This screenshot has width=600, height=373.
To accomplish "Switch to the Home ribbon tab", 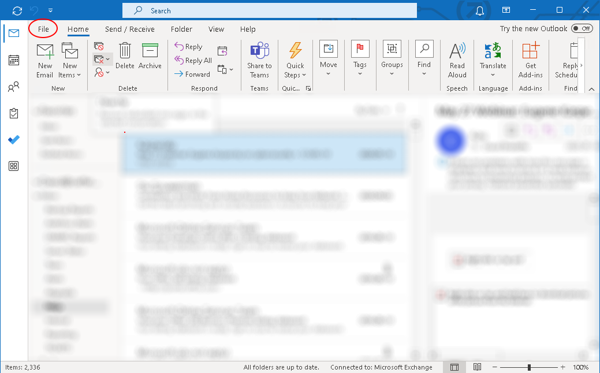I will pyautogui.click(x=78, y=29).
